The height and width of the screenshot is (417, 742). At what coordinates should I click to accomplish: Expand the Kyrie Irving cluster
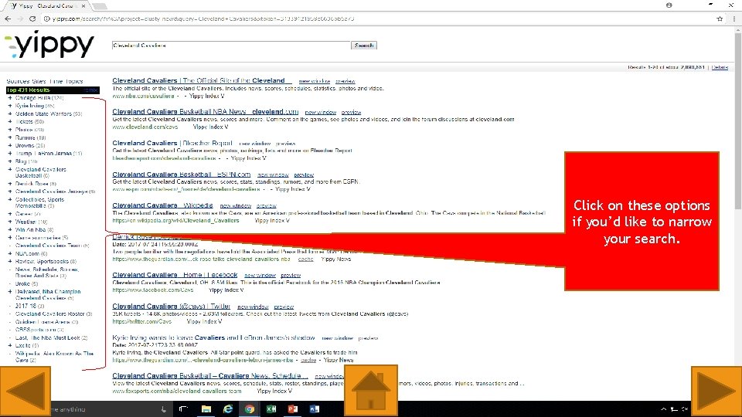(10, 106)
